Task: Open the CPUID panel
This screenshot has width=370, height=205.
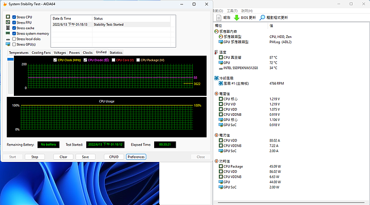Action: 114,157
